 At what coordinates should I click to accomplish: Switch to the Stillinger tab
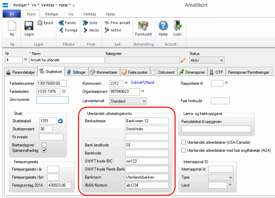coord(76,72)
